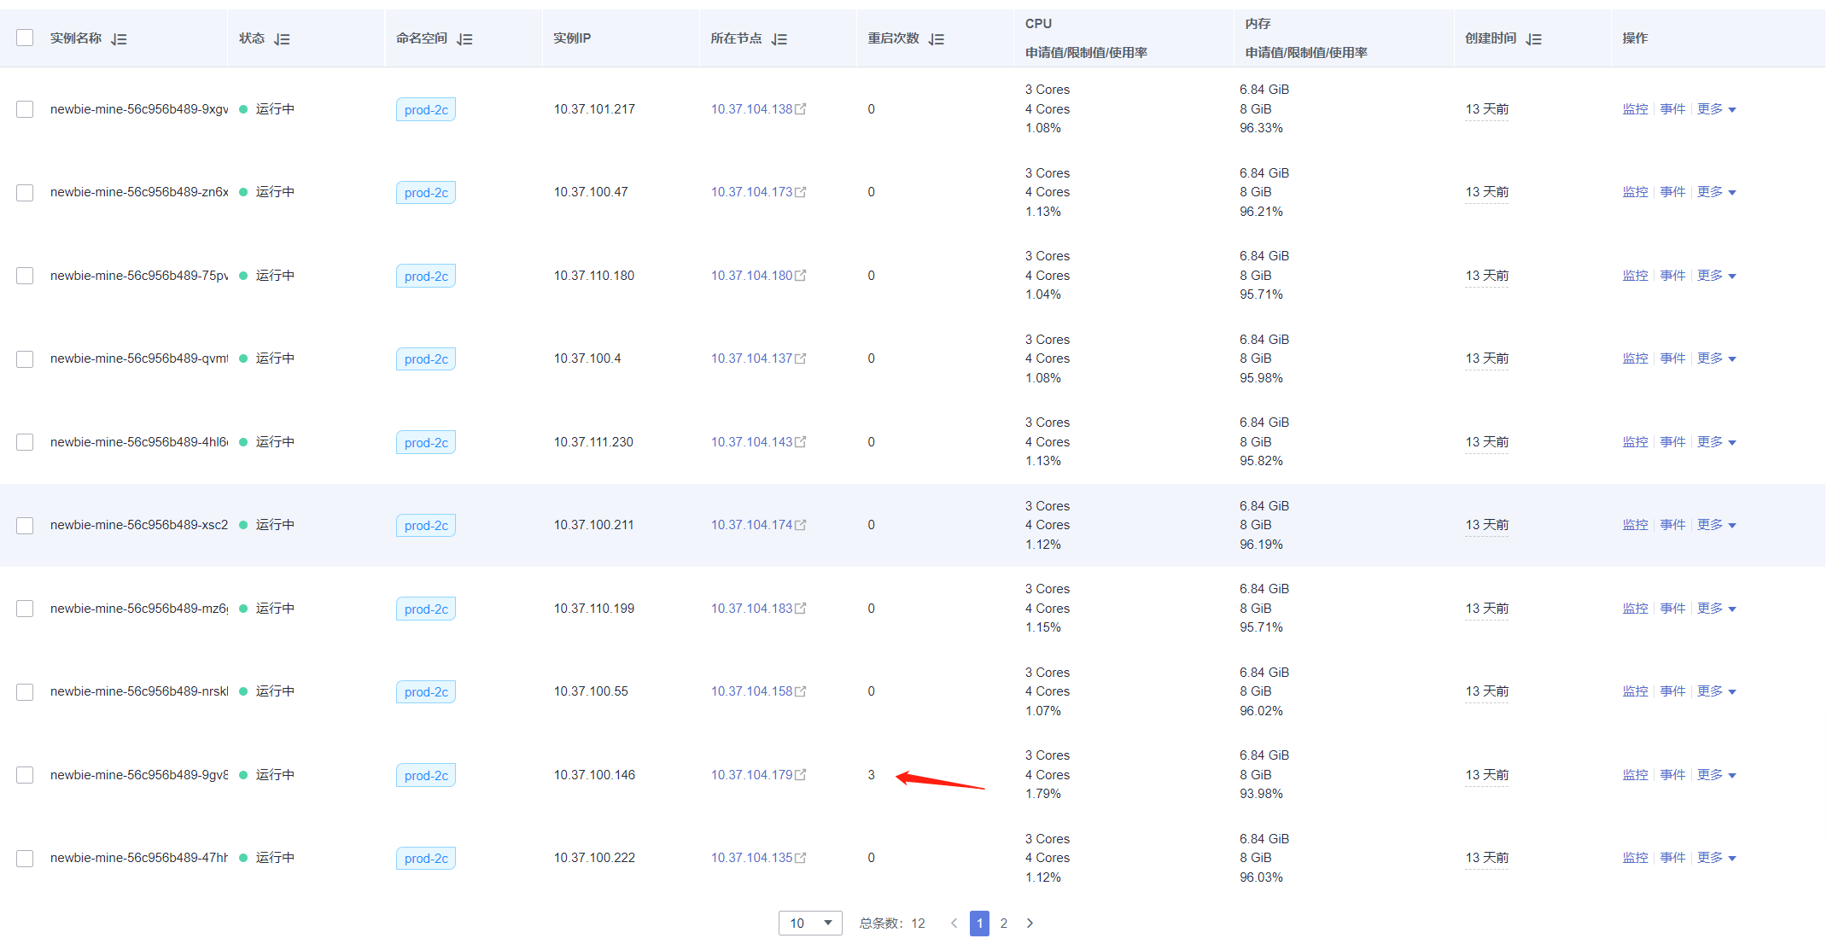
Task: Open node link 10.37.104.174
Action: [x=751, y=525]
